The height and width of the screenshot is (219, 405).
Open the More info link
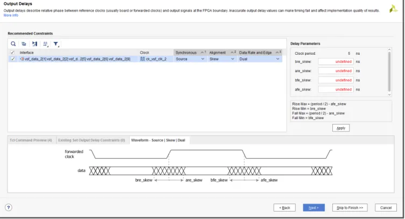coord(11,15)
